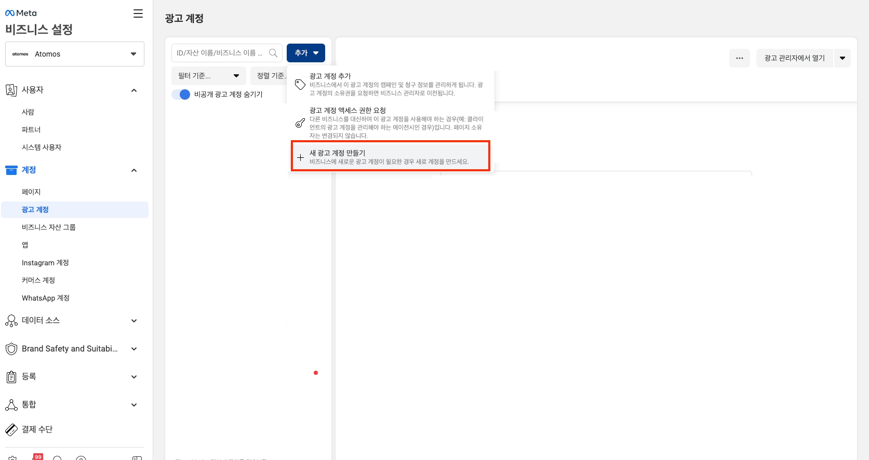Image resolution: width=869 pixels, height=460 pixels.
Task: Open the Atomos business selector dropdown
Action: 75,54
